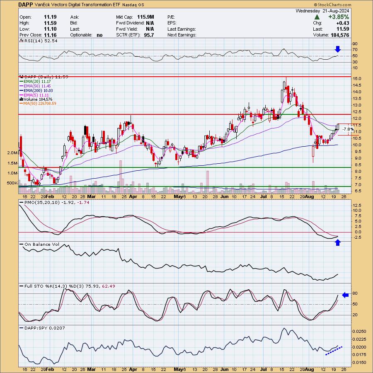Click the Prev Close 11.16 value

[50, 35]
